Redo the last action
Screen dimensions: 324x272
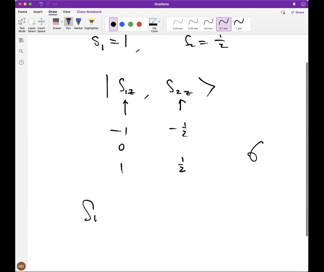click(x=48, y=4)
